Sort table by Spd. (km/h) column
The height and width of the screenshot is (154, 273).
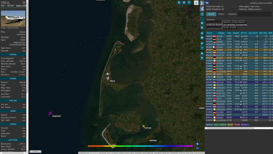pos(253,33)
